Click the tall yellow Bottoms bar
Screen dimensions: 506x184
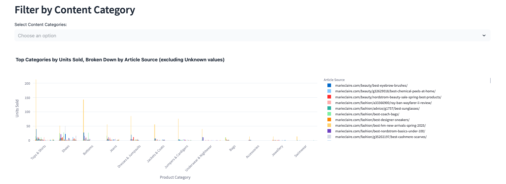coord(83,120)
